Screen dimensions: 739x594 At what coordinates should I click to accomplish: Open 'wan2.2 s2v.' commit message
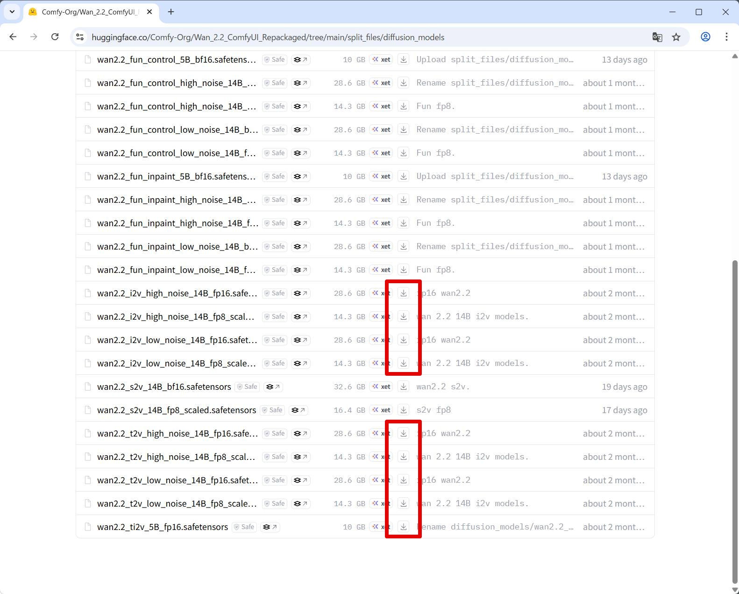[443, 386]
